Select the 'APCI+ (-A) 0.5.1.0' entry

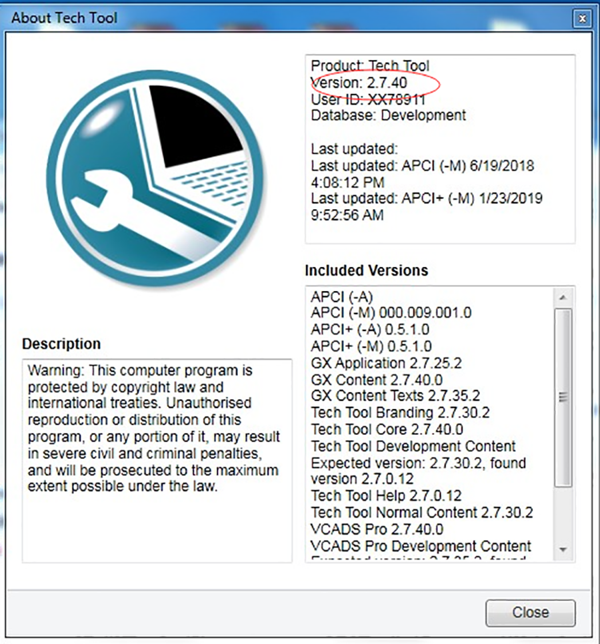[370, 330]
